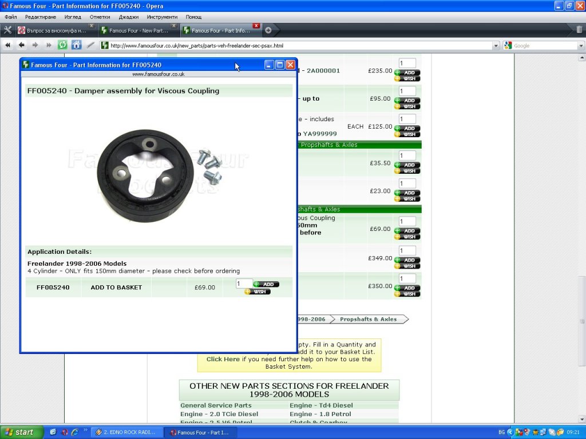This screenshot has height=439, width=586.
Task: Open the closed tabs trash icon
Action: coord(579,30)
